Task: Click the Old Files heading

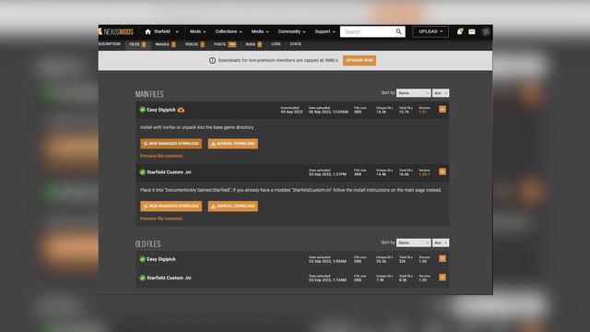Action: pos(147,243)
